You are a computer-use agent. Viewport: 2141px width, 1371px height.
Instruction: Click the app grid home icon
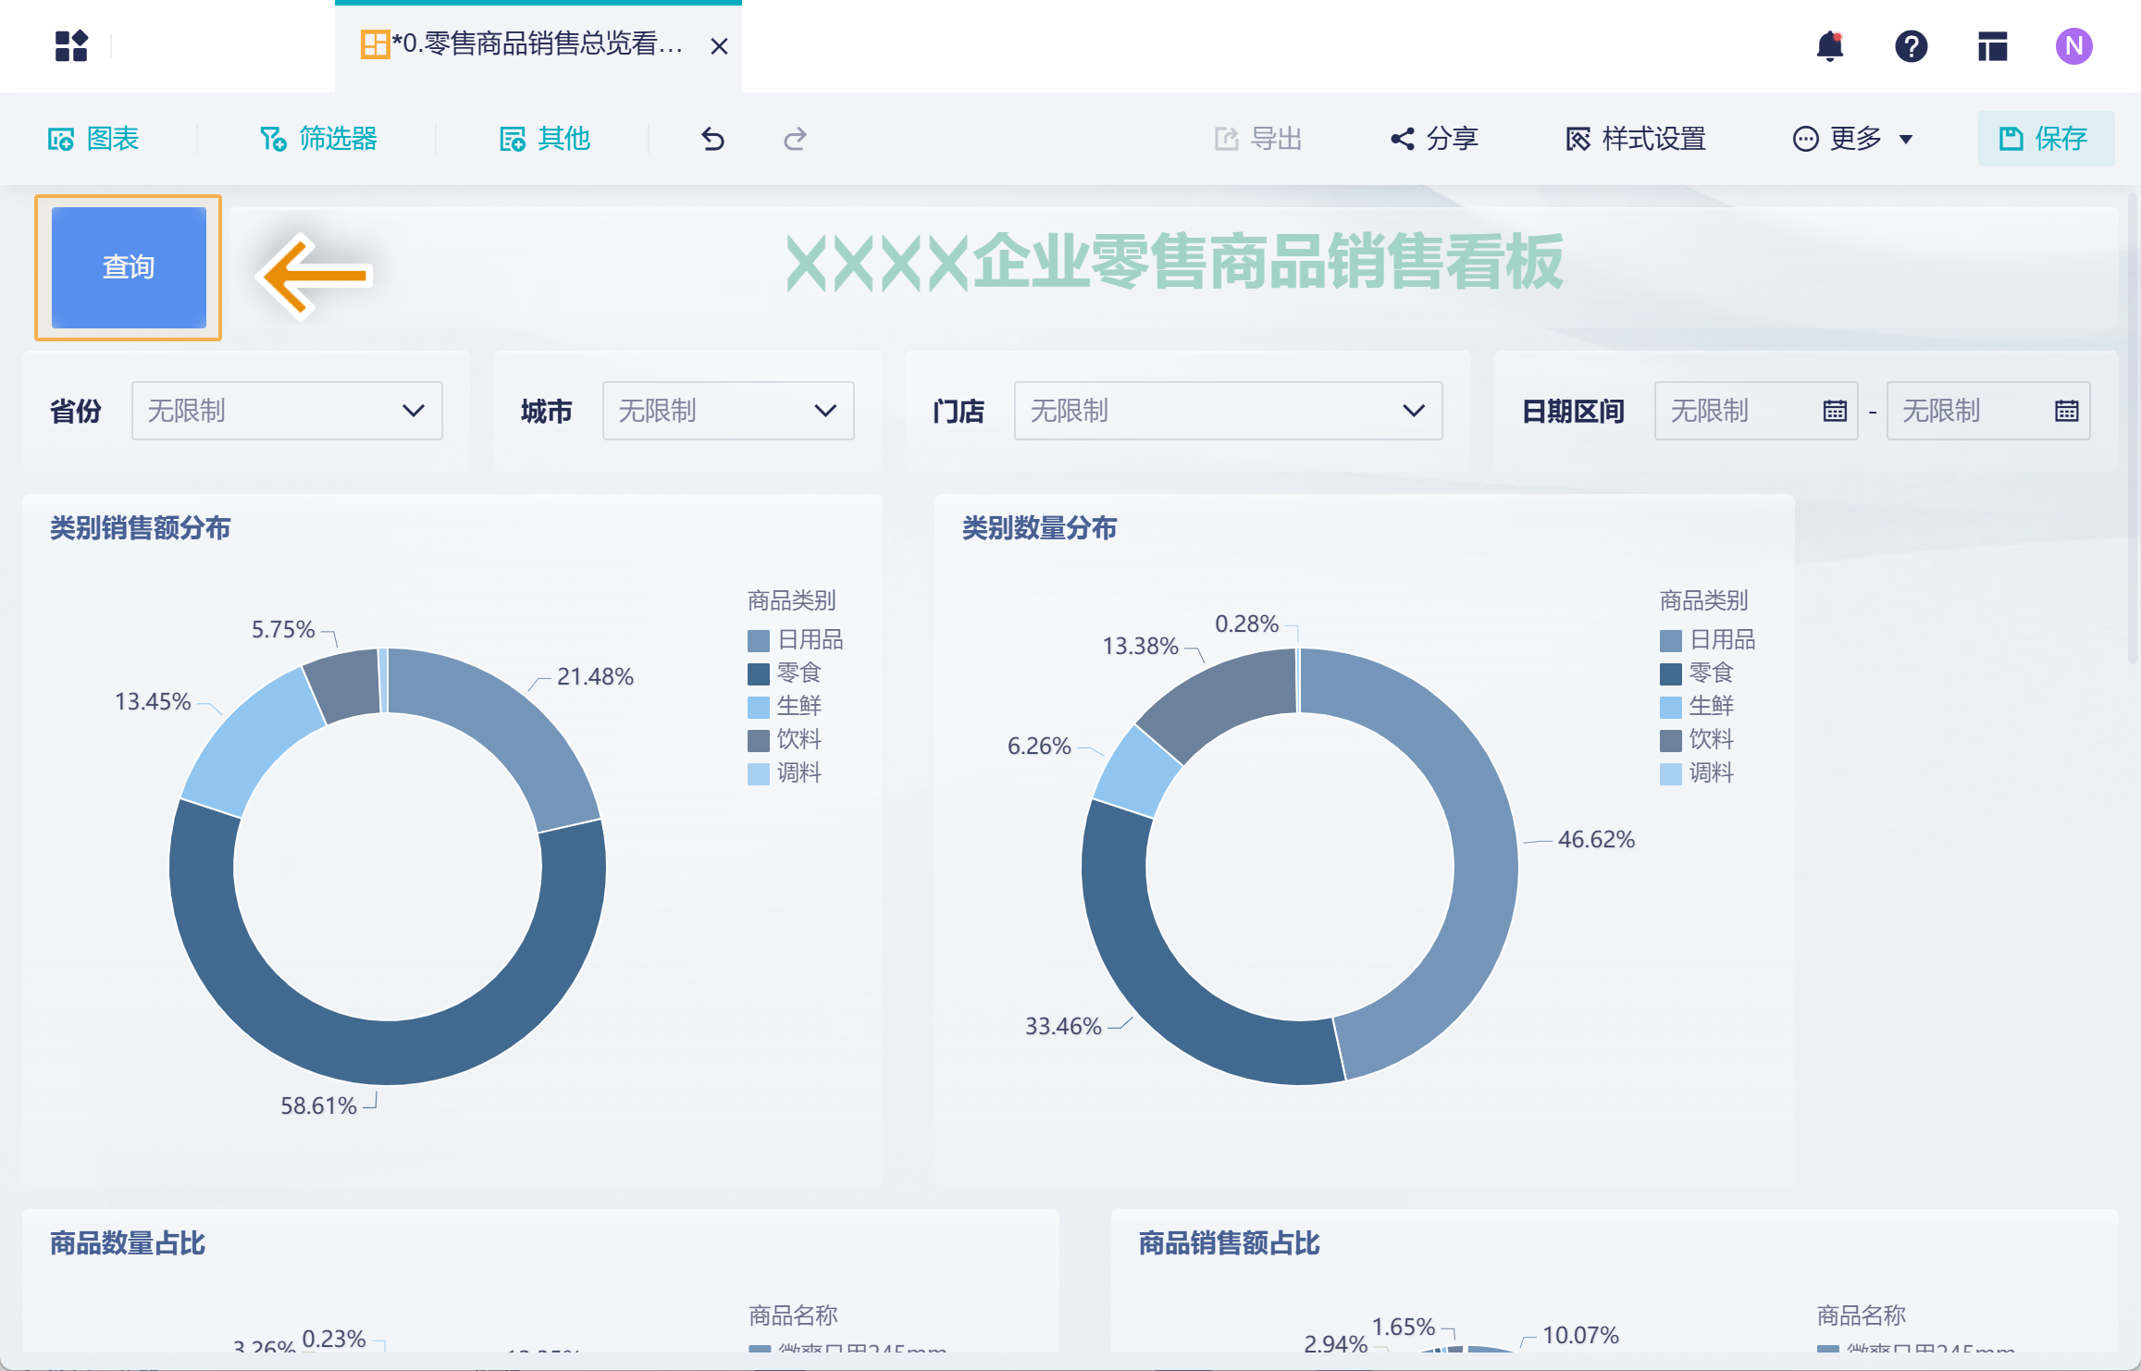71,45
